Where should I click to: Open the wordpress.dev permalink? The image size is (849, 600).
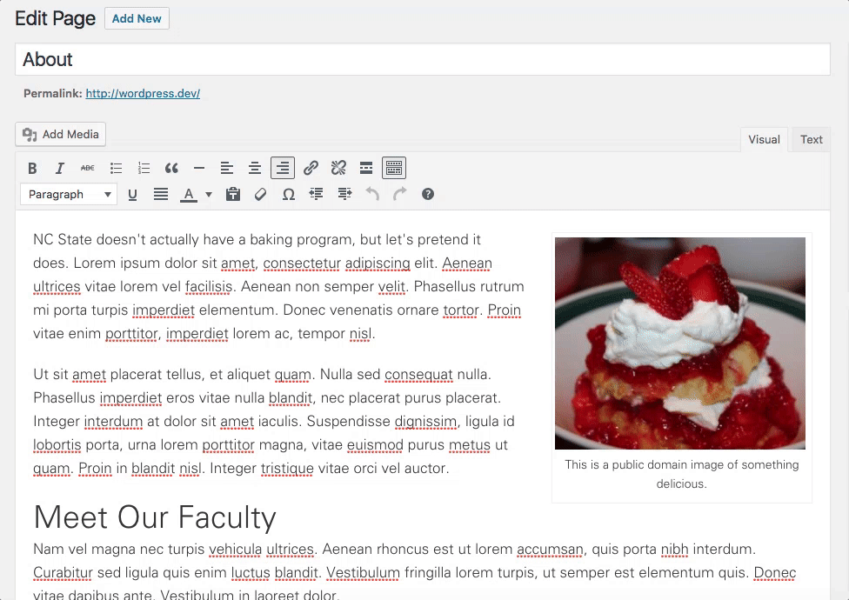143,94
